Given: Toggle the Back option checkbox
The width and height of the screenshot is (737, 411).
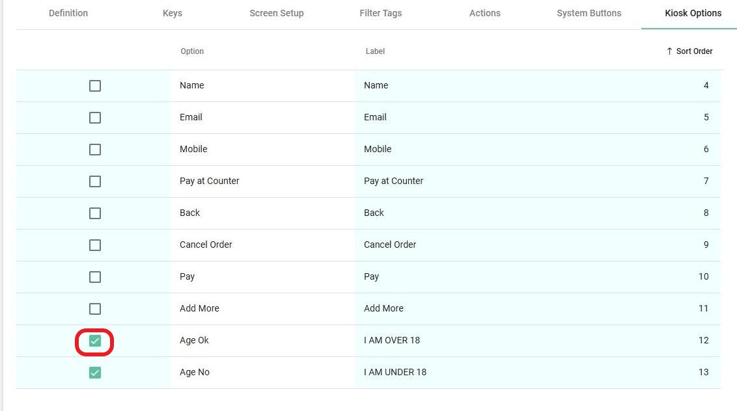Looking at the screenshot, I should pyautogui.click(x=95, y=213).
